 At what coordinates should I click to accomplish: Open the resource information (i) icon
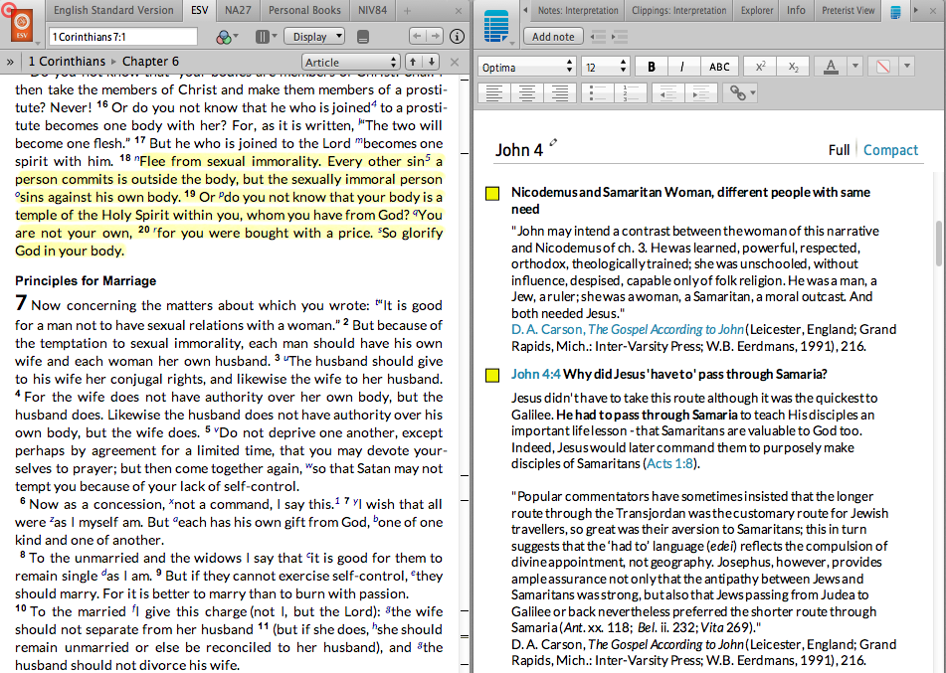coord(458,36)
